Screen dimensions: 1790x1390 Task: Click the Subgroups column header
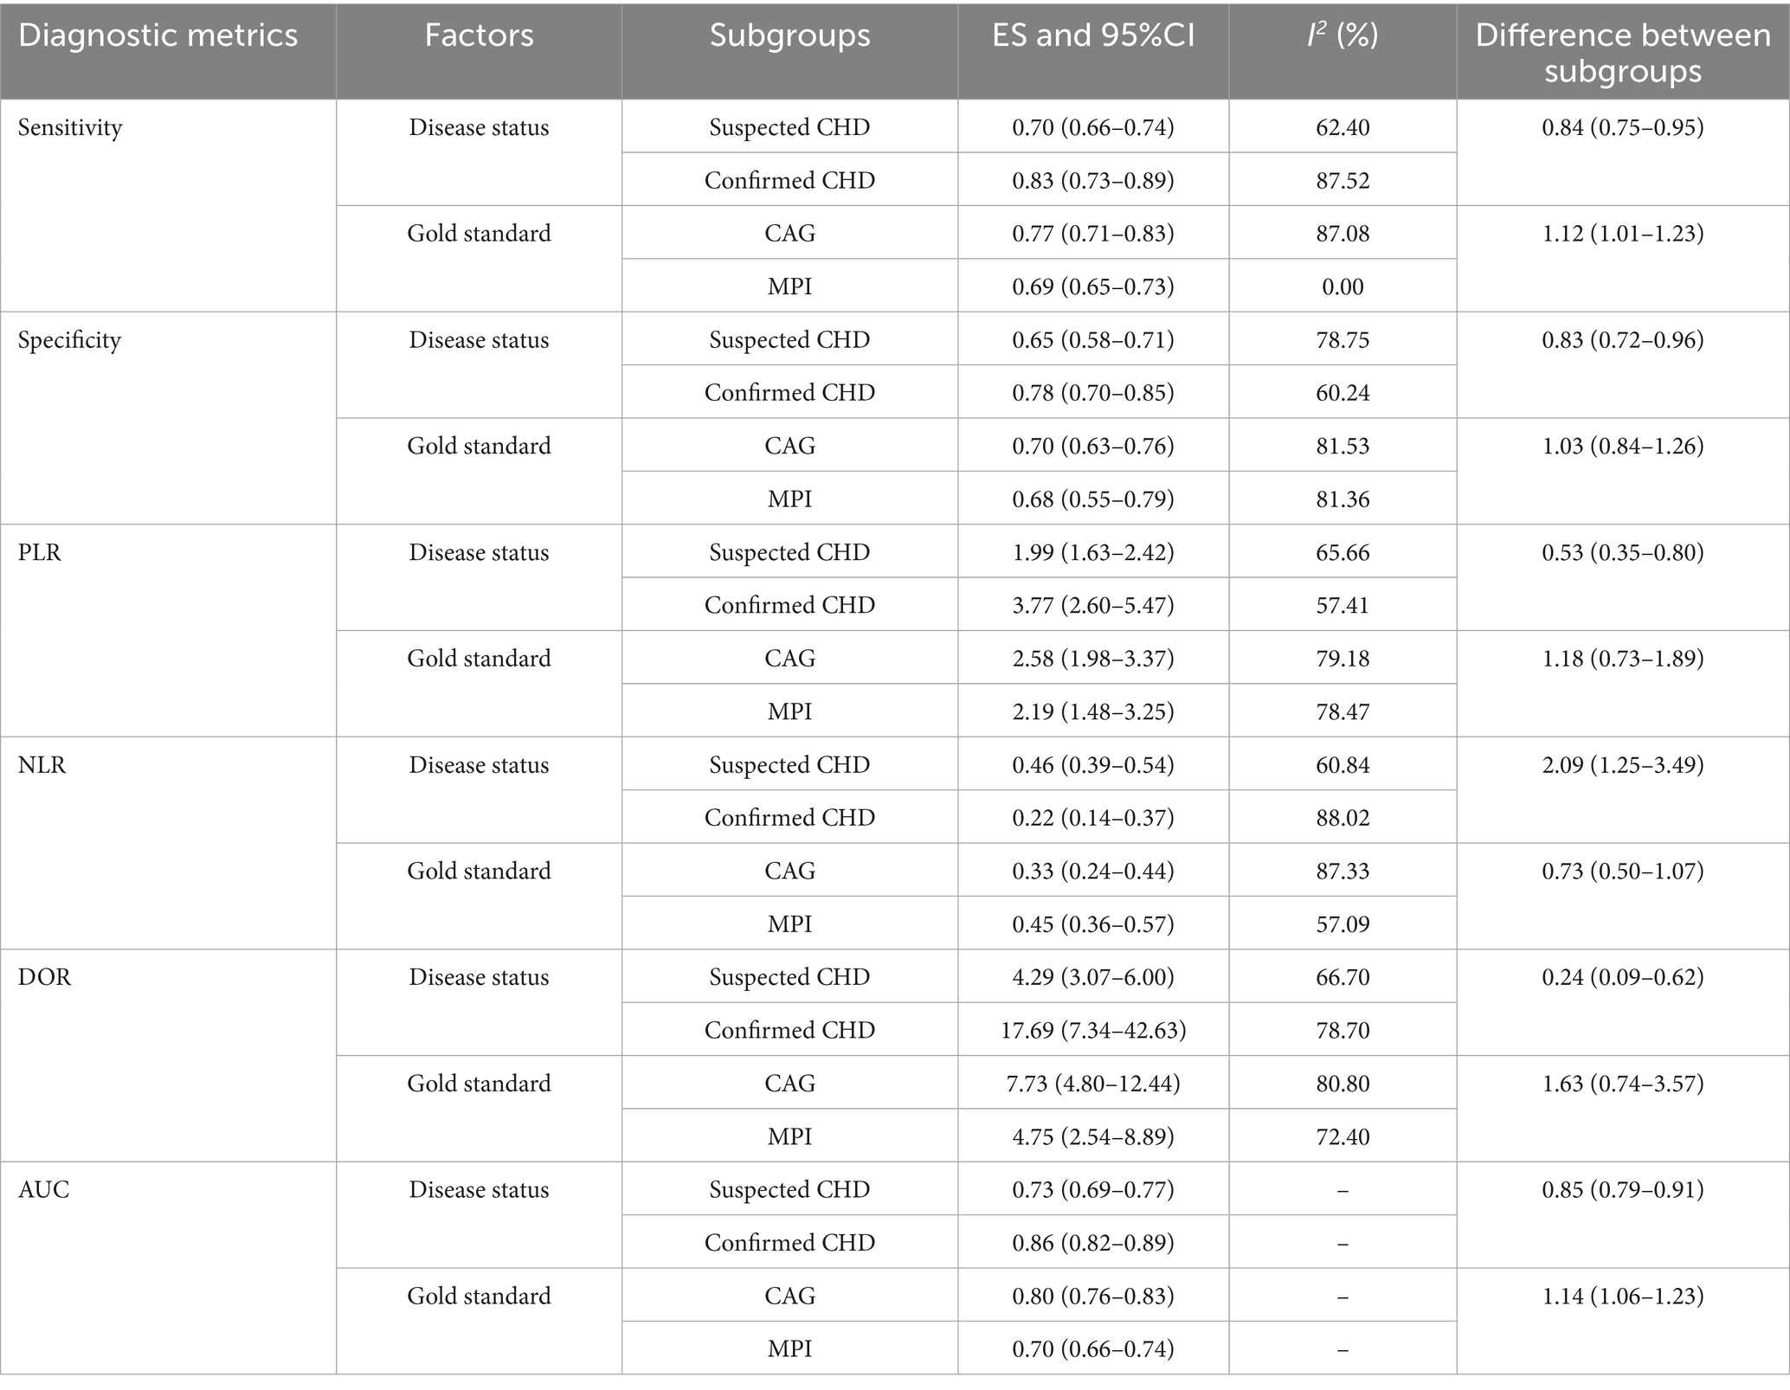point(789,35)
